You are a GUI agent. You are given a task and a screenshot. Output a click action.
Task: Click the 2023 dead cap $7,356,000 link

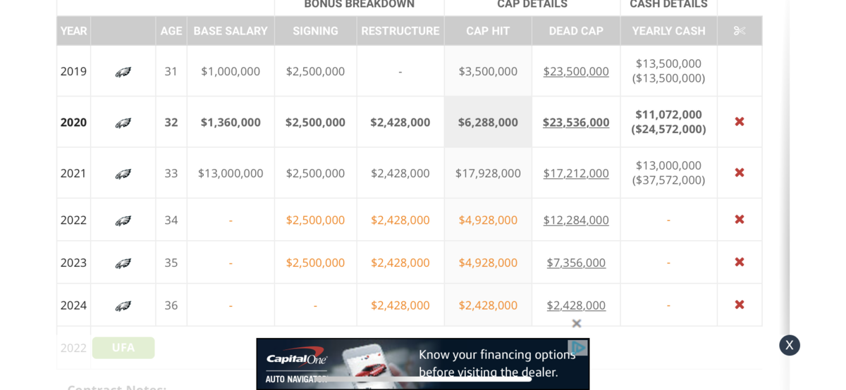click(x=576, y=263)
